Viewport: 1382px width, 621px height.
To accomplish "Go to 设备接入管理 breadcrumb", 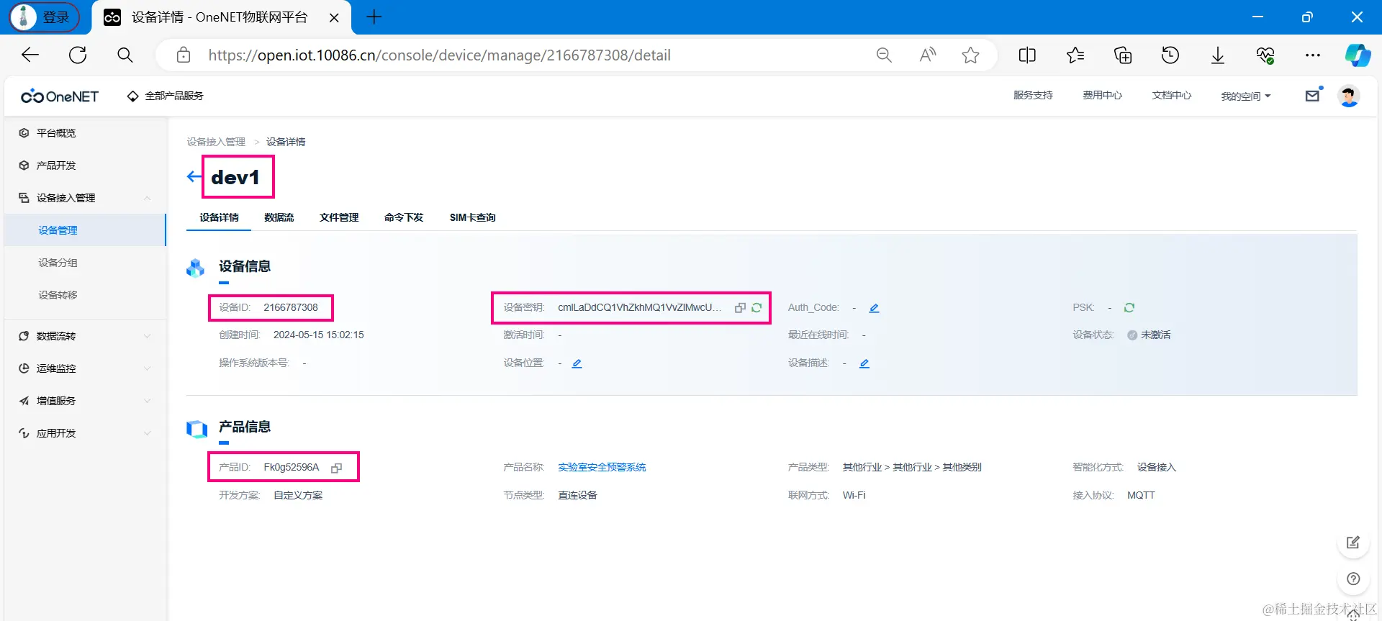I will 216,142.
